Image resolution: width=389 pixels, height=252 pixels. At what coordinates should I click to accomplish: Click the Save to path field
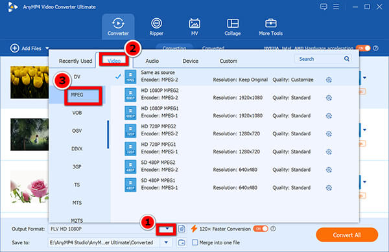[104, 242]
